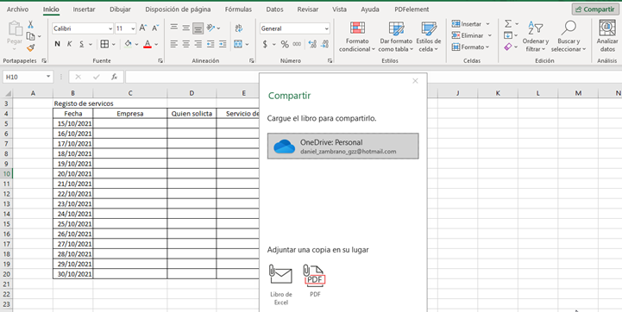Open Analizar datos
The width and height of the screenshot is (622, 312).
[x=607, y=36]
